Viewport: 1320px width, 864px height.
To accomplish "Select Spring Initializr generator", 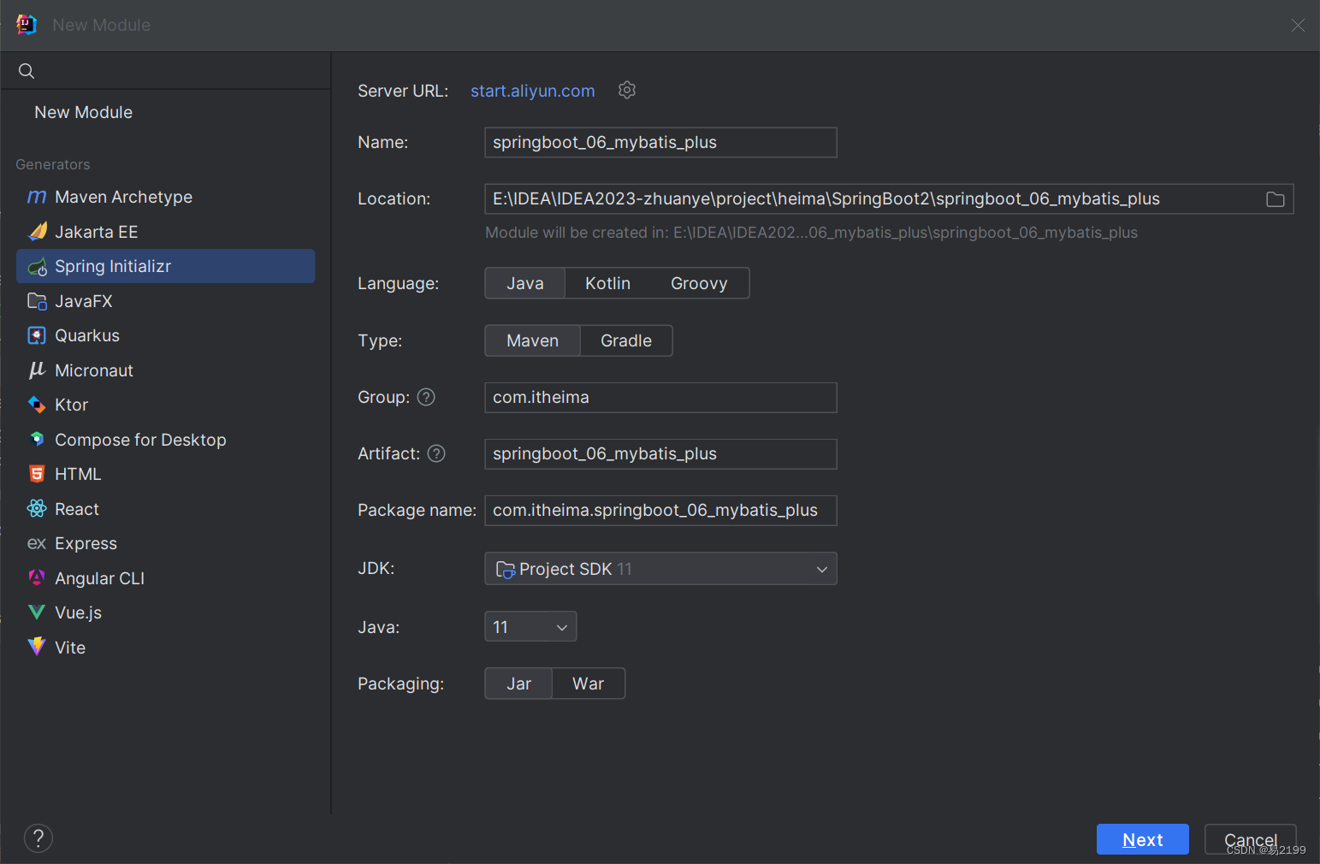I will (166, 266).
